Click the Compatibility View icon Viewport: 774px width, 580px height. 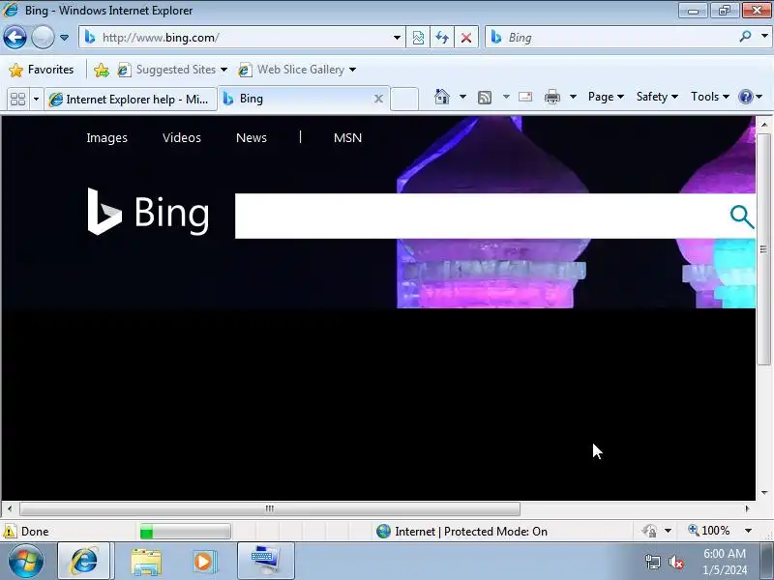pos(418,38)
